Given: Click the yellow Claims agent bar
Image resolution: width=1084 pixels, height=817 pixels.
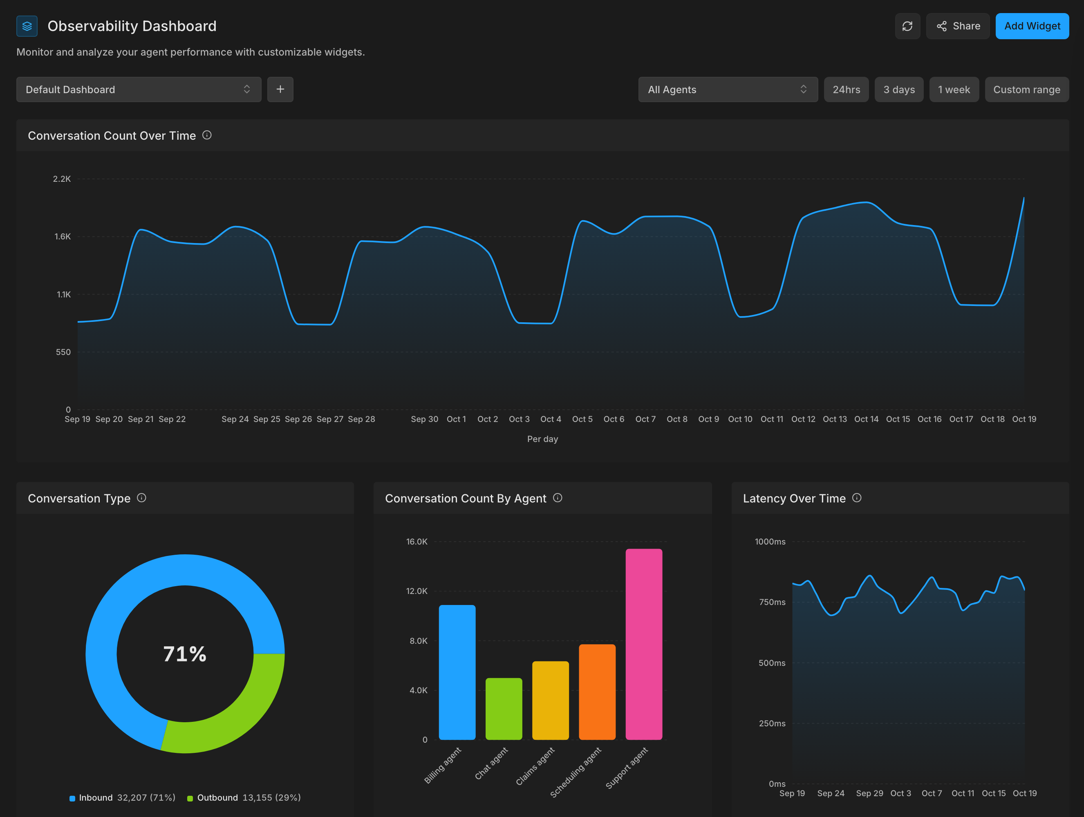Looking at the screenshot, I should click(550, 701).
